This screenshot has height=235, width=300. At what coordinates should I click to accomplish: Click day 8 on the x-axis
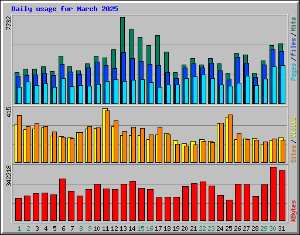[x=81, y=229]
